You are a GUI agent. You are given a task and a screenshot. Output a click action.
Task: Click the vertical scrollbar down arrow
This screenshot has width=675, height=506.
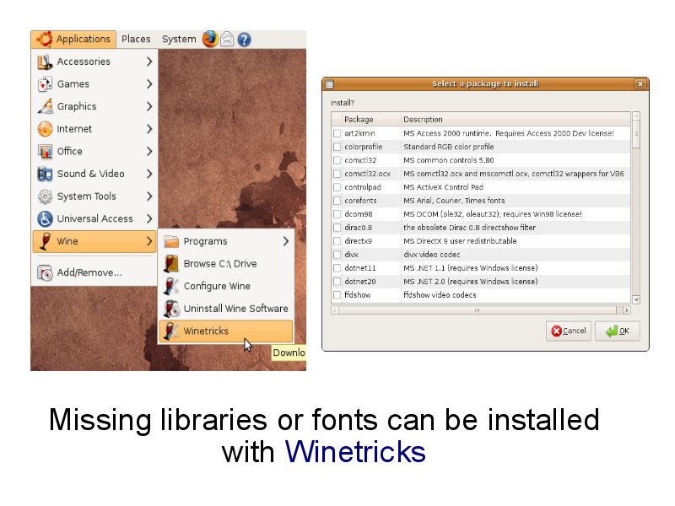coord(636,299)
